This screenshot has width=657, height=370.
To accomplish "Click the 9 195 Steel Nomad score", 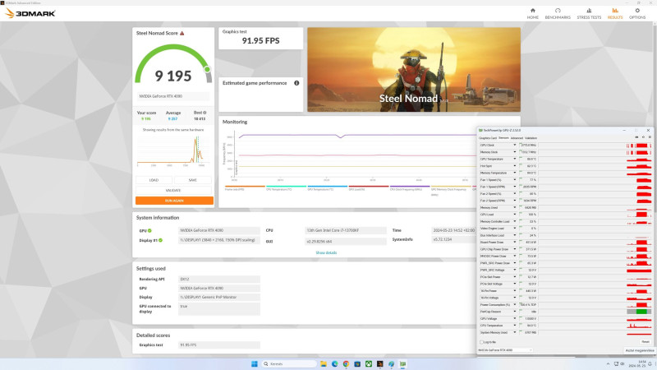I will point(173,76).
